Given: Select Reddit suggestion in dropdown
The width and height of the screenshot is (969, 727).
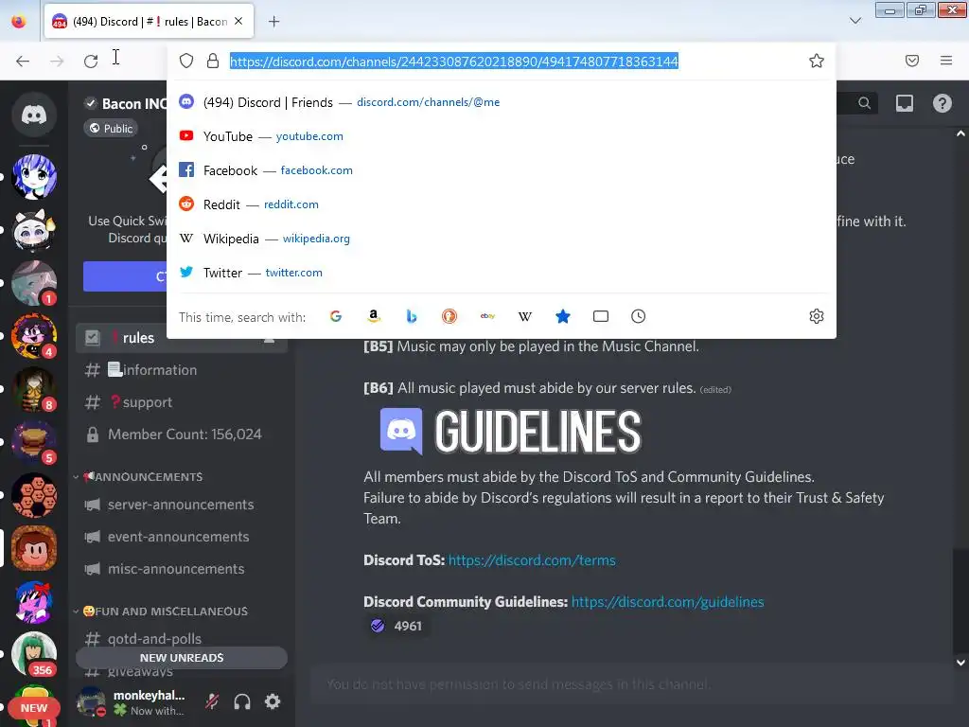Looking at the screenshot, I should (502, 204).
